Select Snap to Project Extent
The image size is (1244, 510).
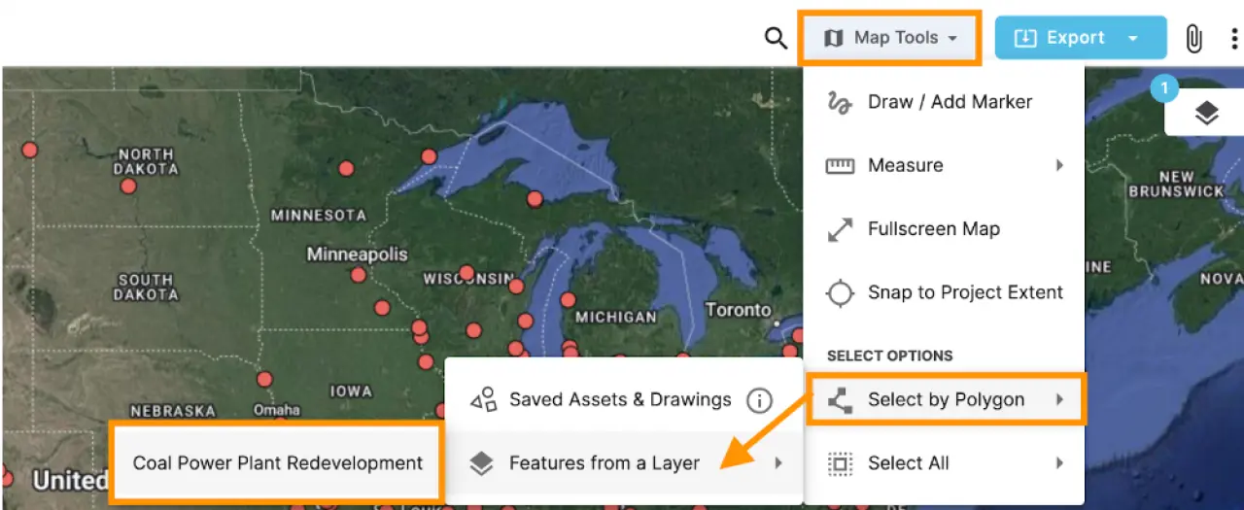coord(965,292)
